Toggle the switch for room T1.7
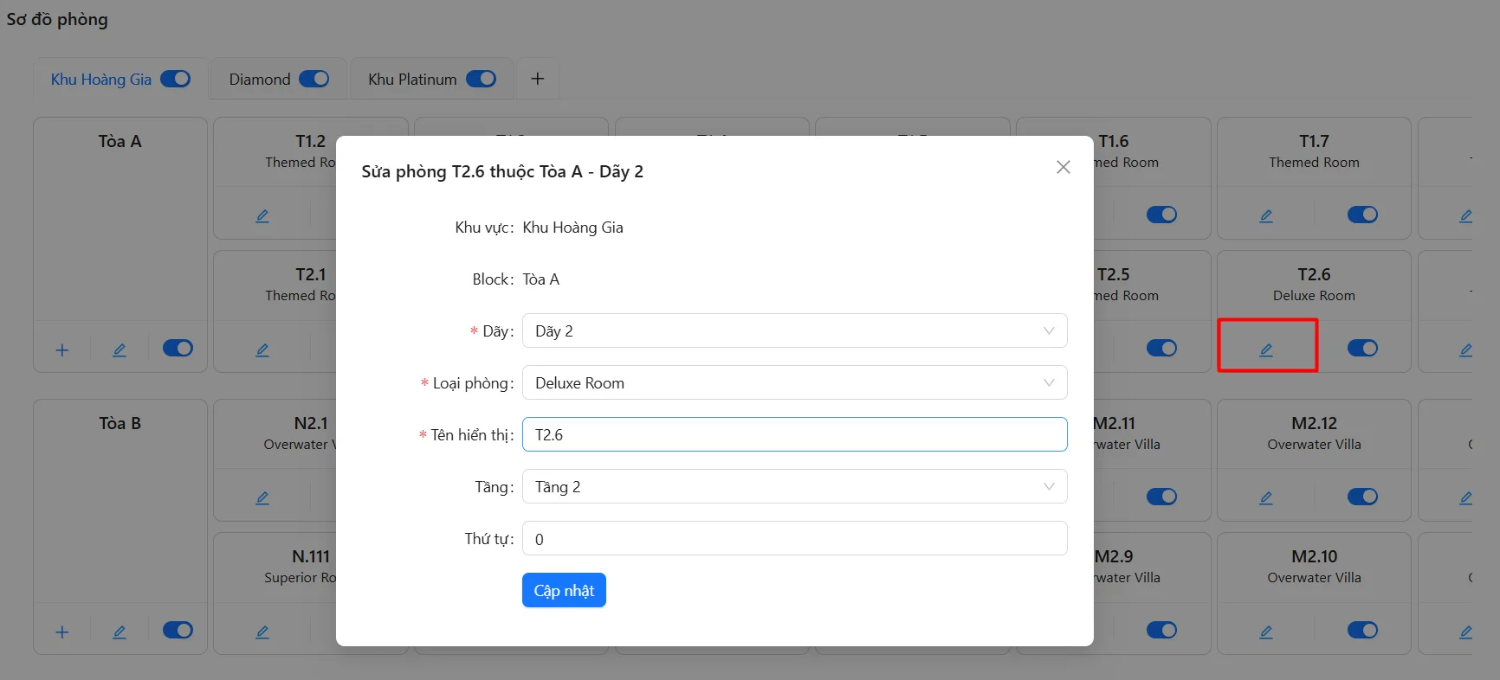Viewport: 1500px width, 680px height. click(1362, 215)
